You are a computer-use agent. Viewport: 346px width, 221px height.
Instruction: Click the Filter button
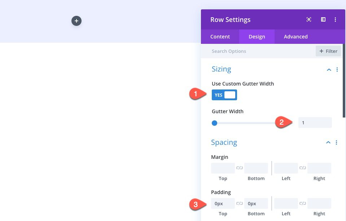pyautogui.click(x=328, y=51)
